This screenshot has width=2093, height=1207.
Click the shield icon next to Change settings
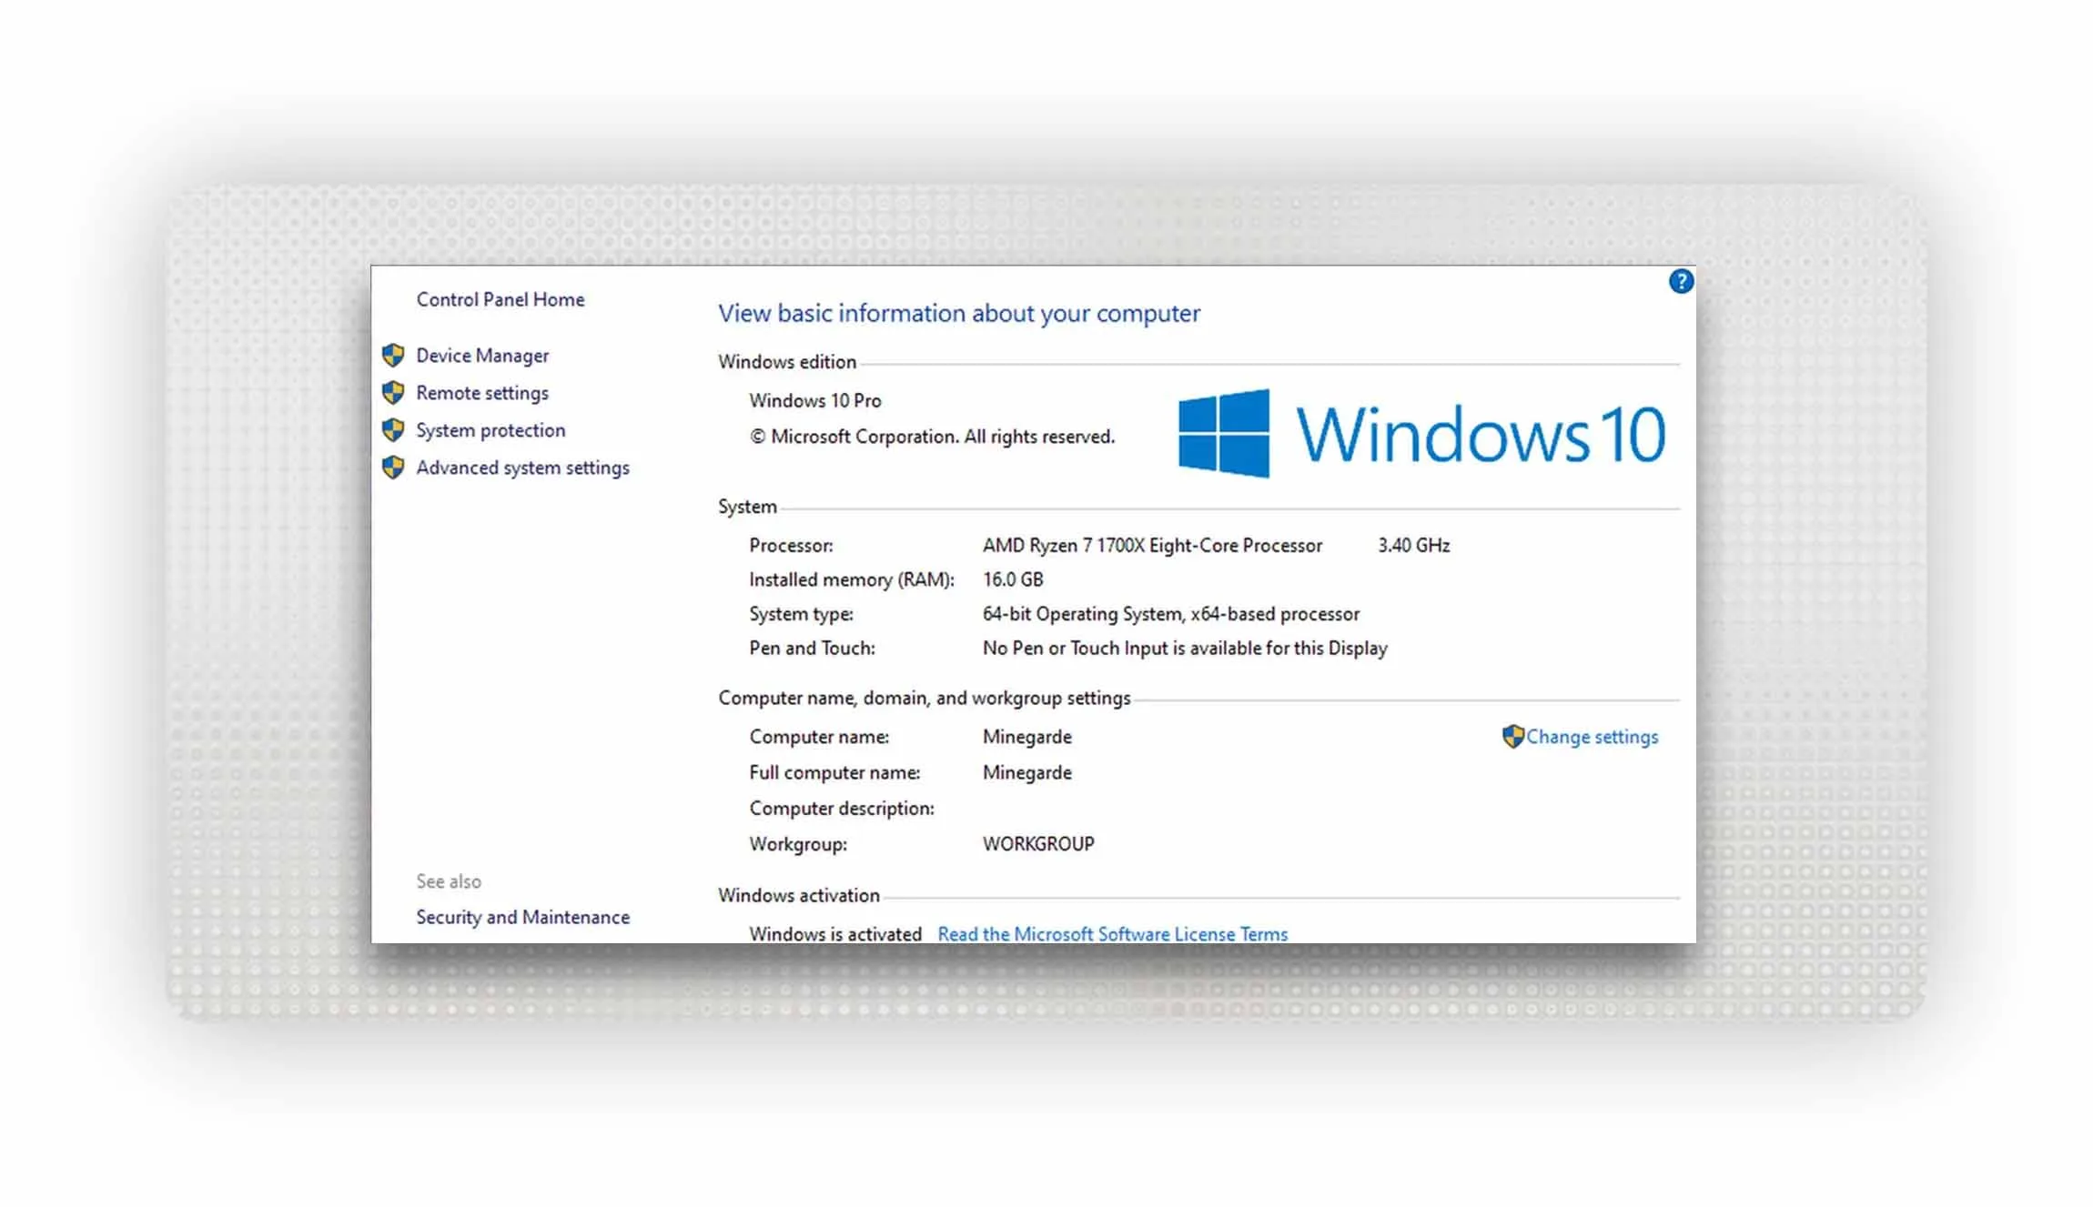[x=1512, y=737]
